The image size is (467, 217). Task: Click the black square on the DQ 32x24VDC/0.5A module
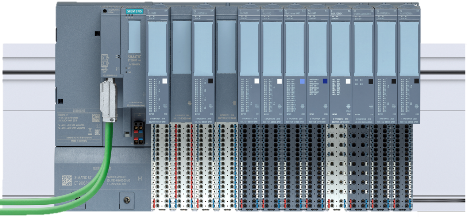(x=210, y=81)
